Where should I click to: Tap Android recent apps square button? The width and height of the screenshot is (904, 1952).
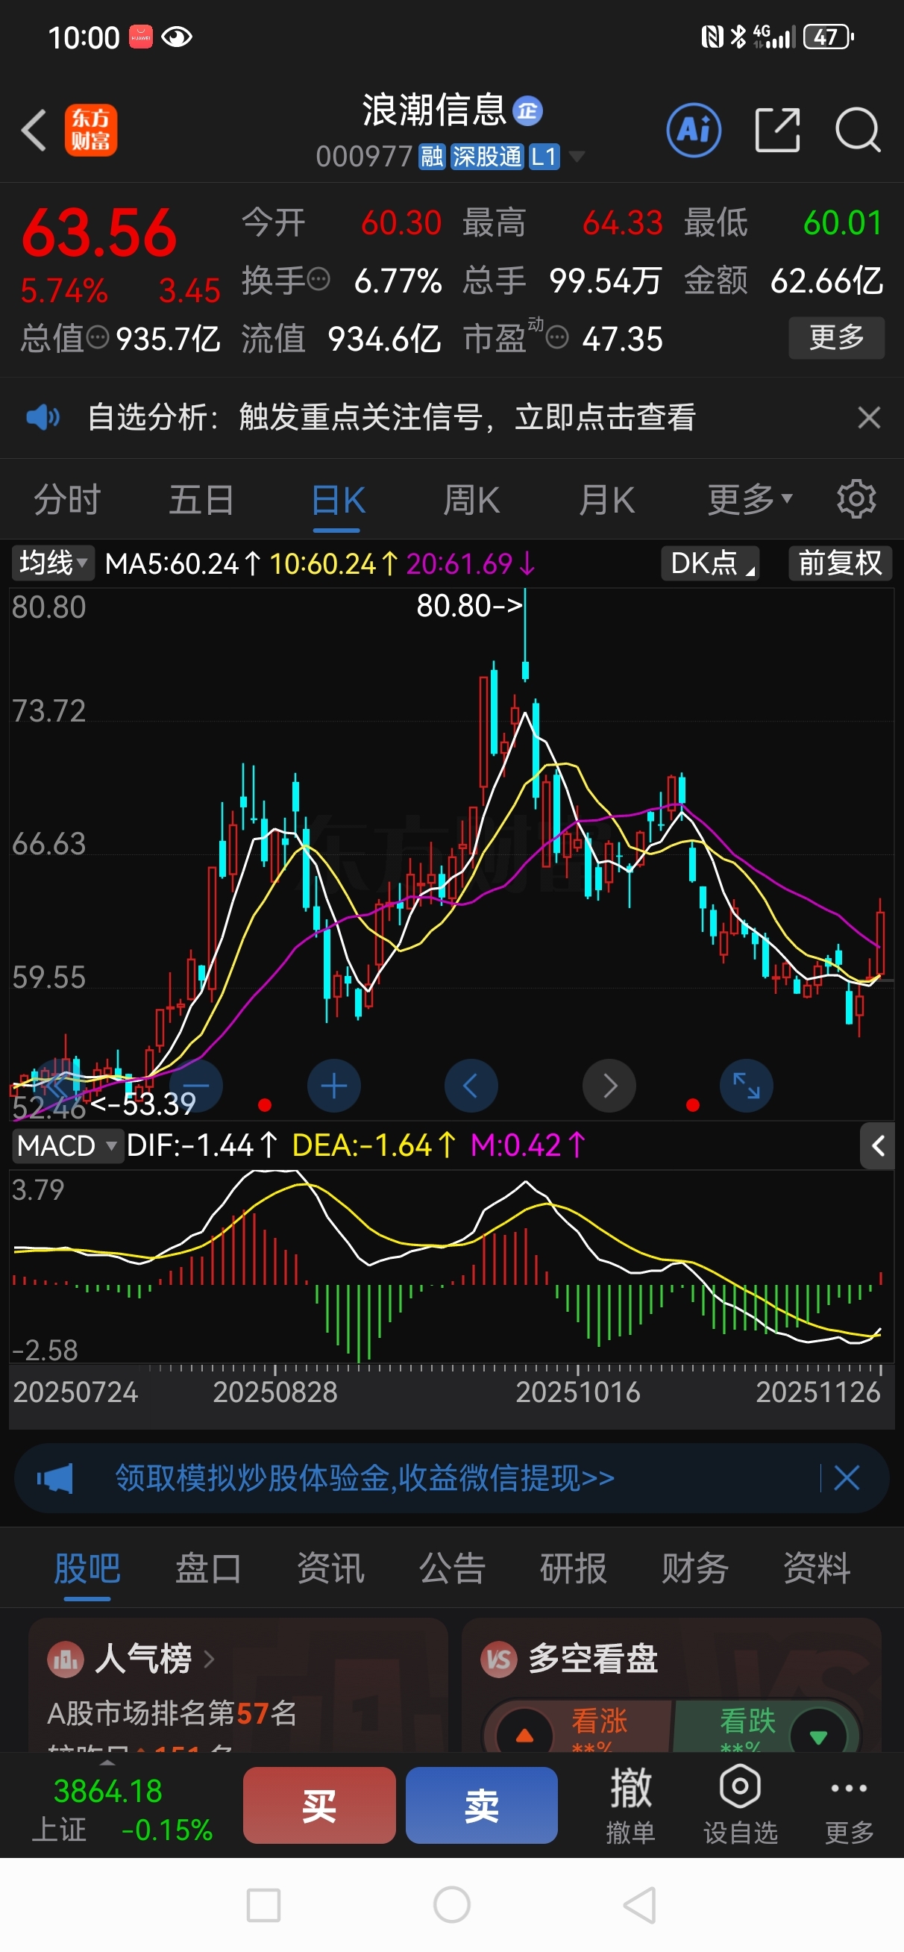264,1905
